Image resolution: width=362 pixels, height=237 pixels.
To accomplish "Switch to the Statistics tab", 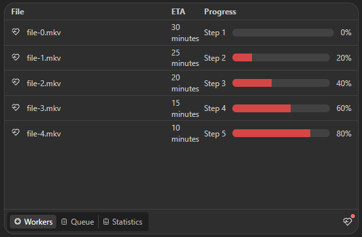I will (x=122, y=222).
